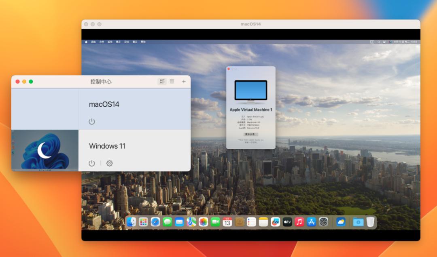The image size is (437, 257).
Task: Launch Apple TV from the guest dock
Action: click(287, 222)
